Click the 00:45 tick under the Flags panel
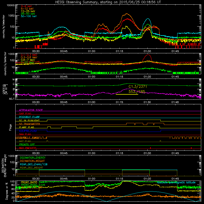 click(63, 153)
